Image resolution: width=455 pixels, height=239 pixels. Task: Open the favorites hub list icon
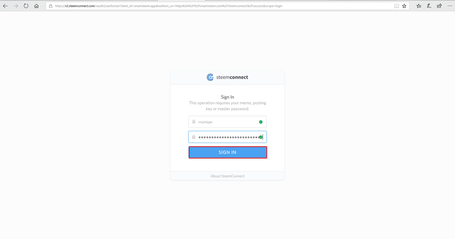pos(419,6)
